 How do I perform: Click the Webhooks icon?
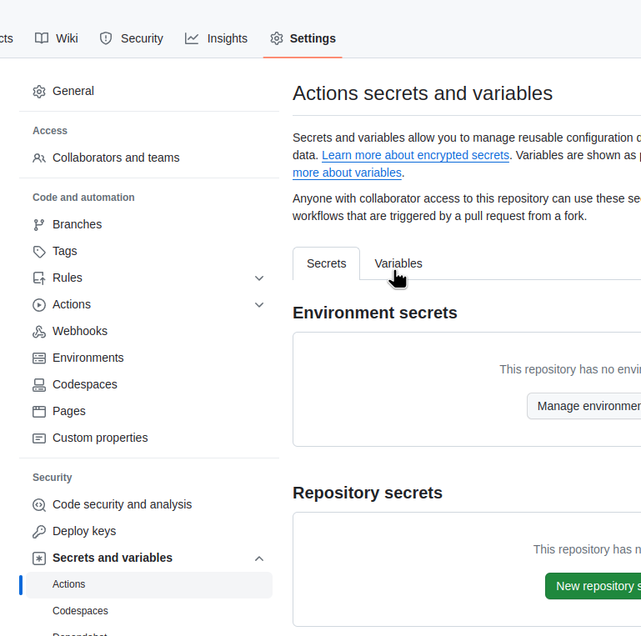pos(39,332)
